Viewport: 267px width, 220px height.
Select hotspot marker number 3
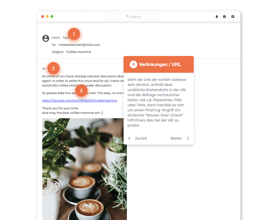pos(81,91)
